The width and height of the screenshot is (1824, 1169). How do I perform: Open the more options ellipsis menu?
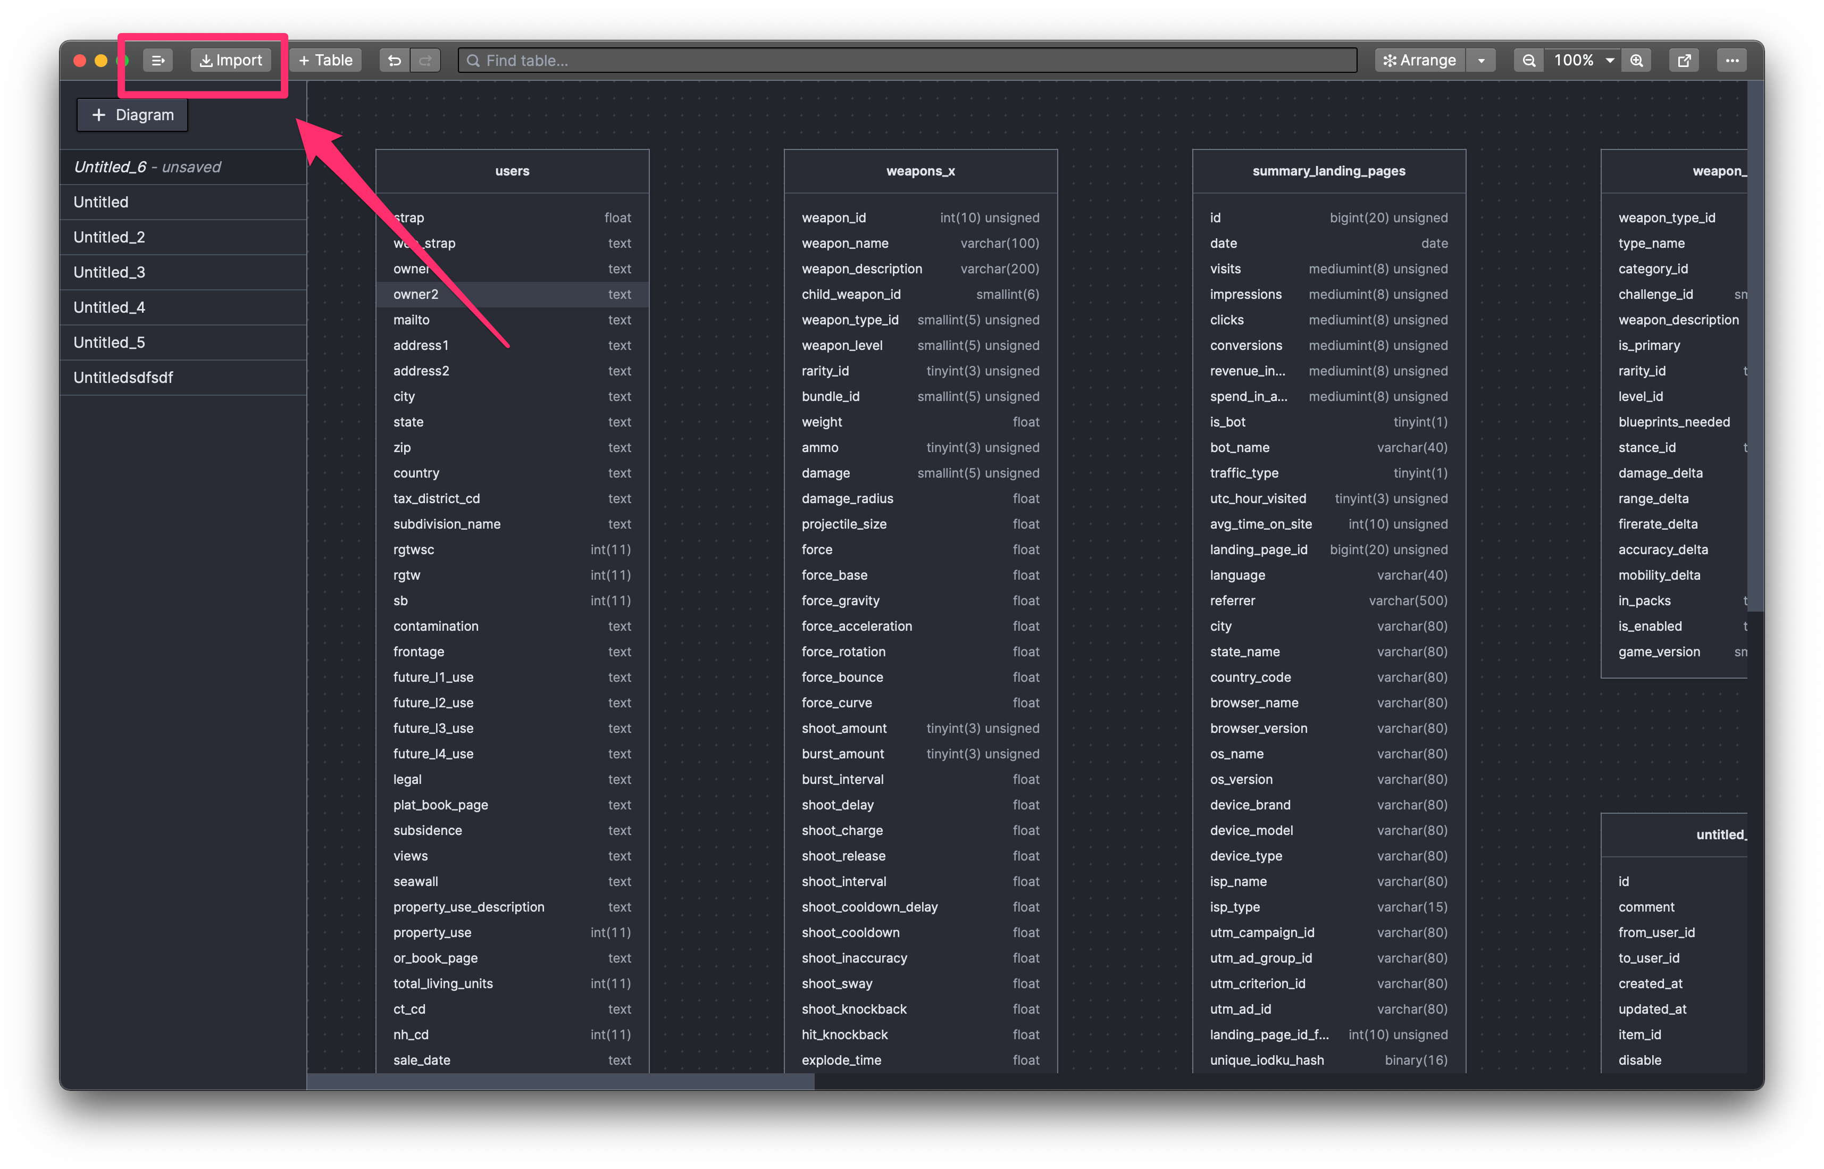tap(1731, 60)
